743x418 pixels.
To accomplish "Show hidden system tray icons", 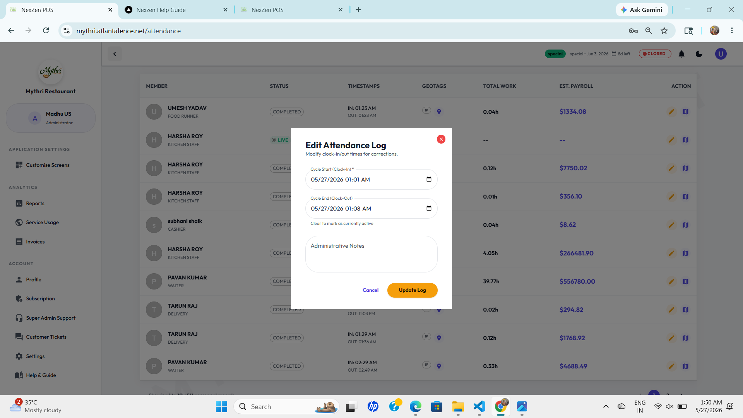I will point(606,406).
